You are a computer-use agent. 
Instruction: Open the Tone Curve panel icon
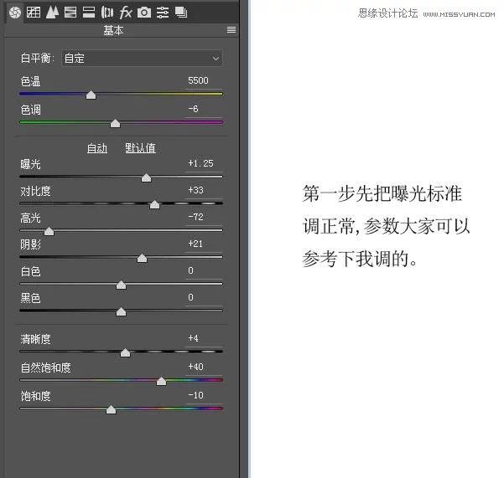click(34, 13)
